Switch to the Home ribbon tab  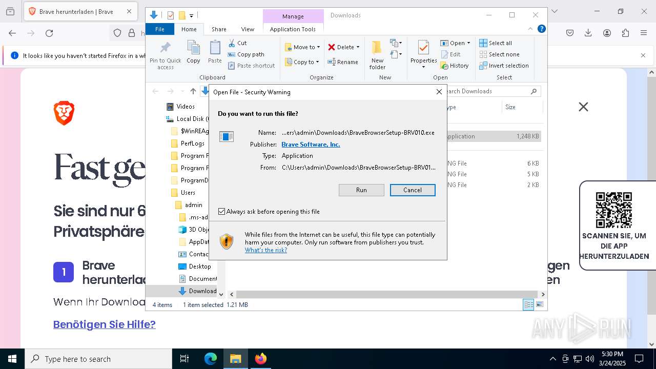189,29
